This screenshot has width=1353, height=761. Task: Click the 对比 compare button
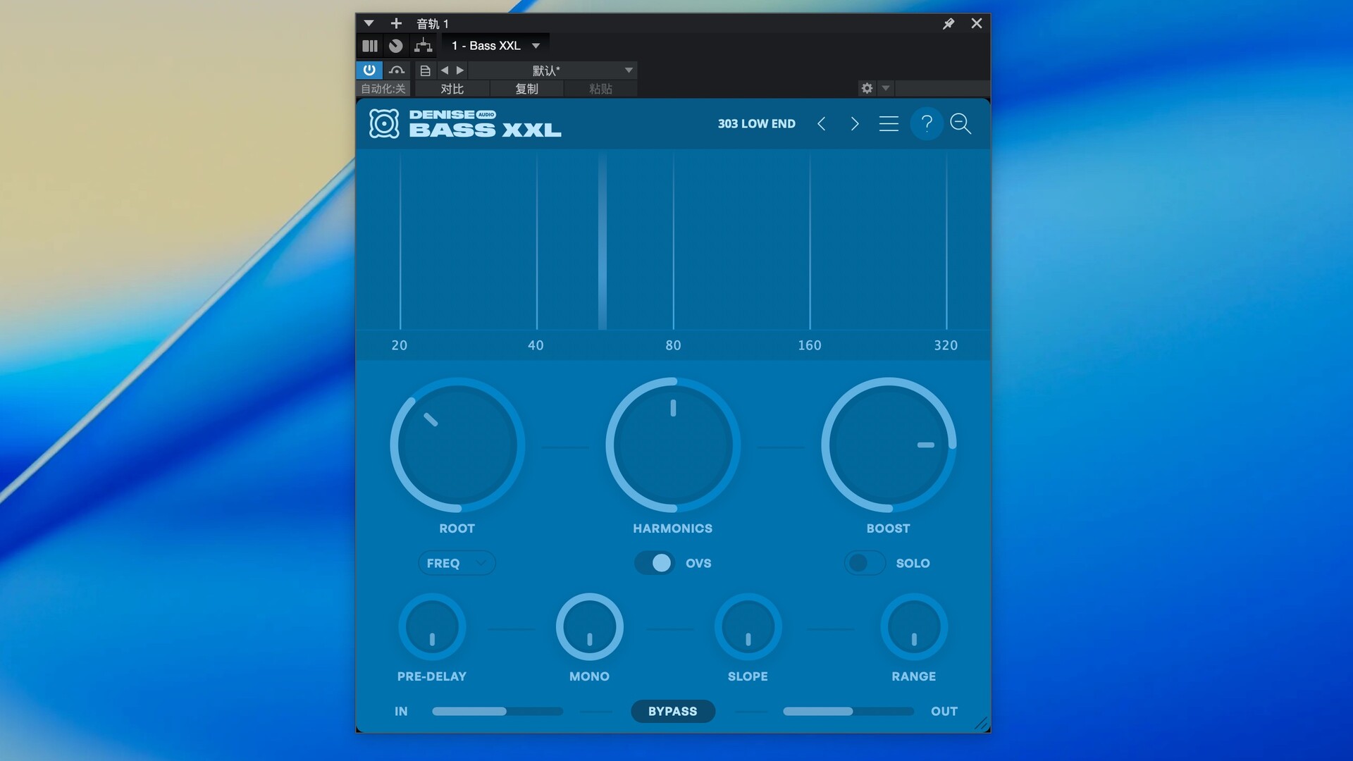pos(452,89)
